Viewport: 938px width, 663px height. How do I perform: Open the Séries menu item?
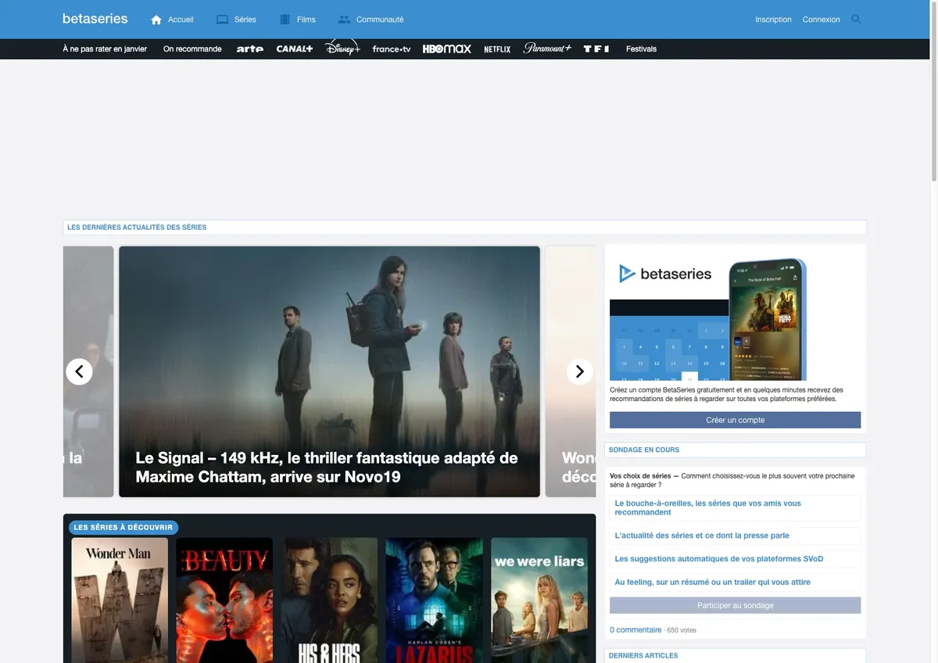pos(245,20)
